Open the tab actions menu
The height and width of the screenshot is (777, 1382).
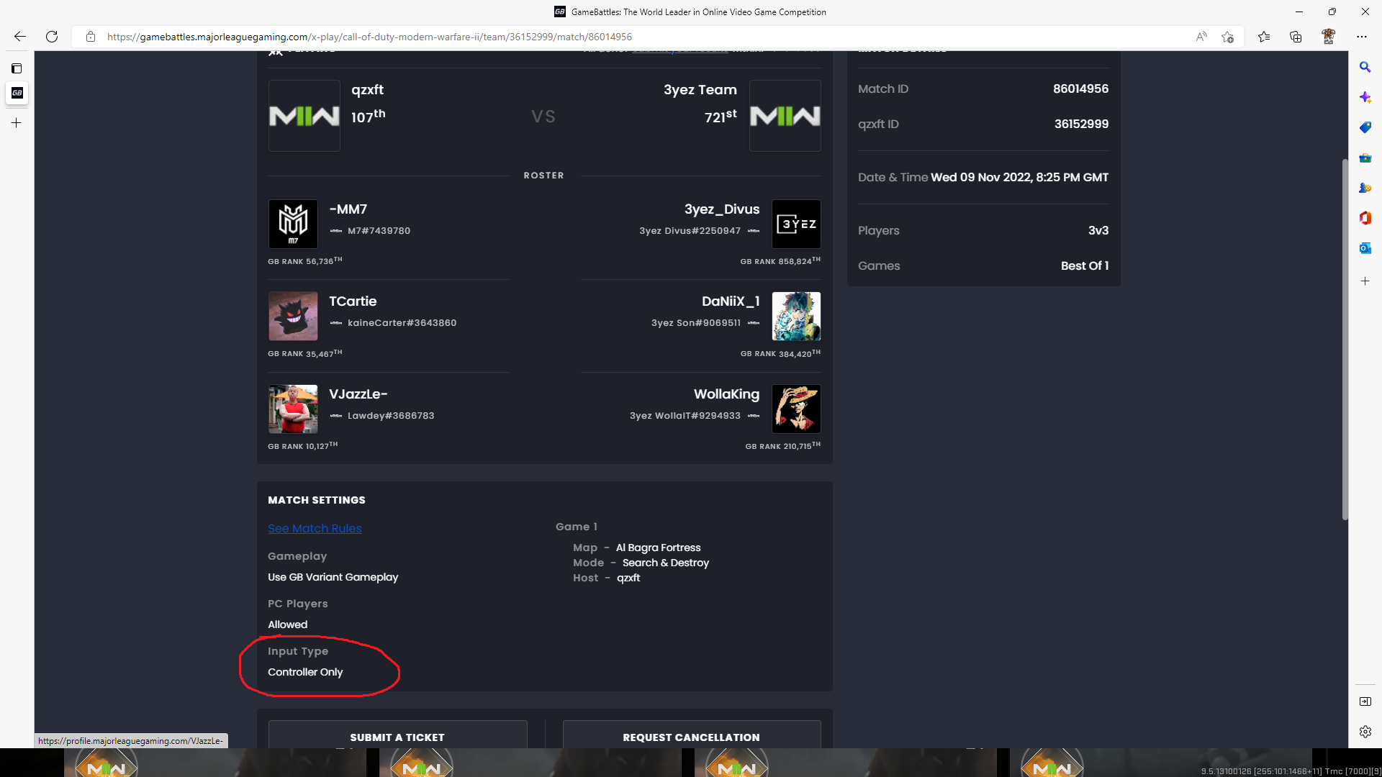17,68
